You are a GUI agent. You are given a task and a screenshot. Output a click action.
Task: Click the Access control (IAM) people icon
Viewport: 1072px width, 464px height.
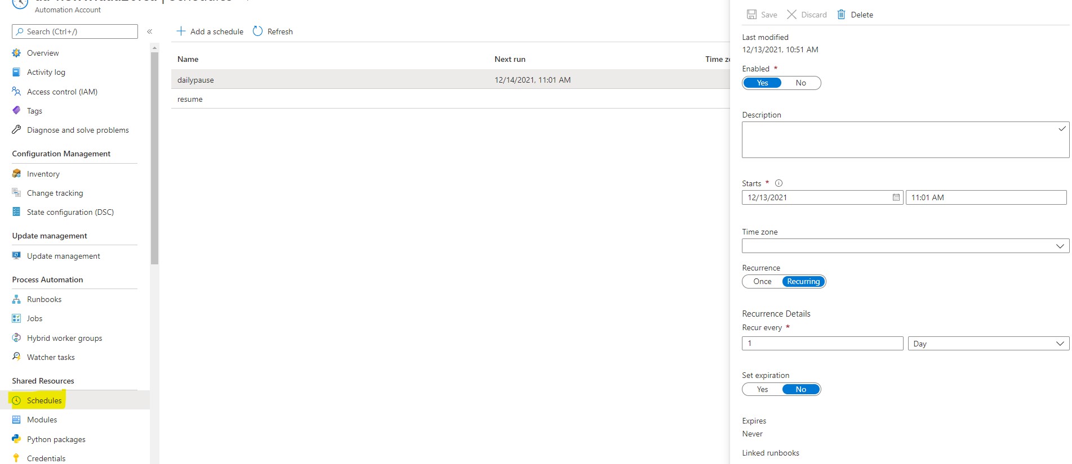tap(16, 91)
